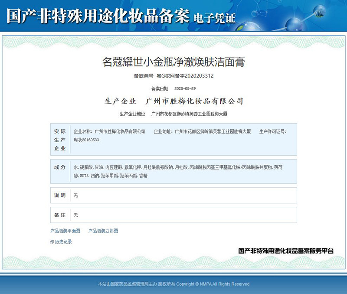Click the 企业名称 field in 实际生产企业 box
The height and width of the screenshot is (294, 347).
point(109,131)
